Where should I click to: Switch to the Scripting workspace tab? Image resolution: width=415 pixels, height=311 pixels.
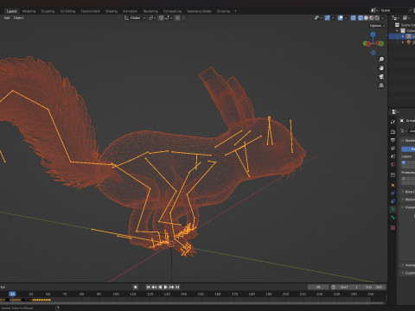[223, 11]
